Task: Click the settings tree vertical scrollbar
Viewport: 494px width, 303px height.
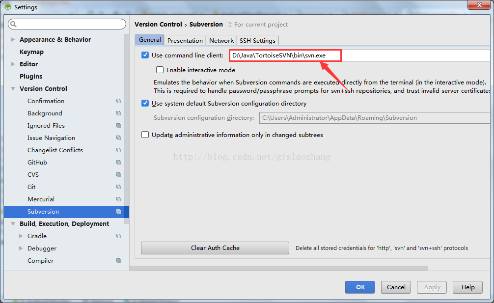Action: [x=127, y=129]
